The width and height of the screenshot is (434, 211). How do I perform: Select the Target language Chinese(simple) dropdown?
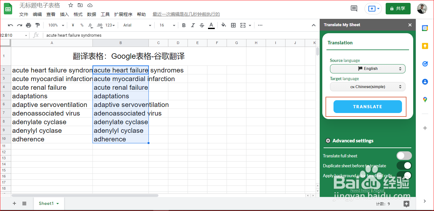pos(367,87)
